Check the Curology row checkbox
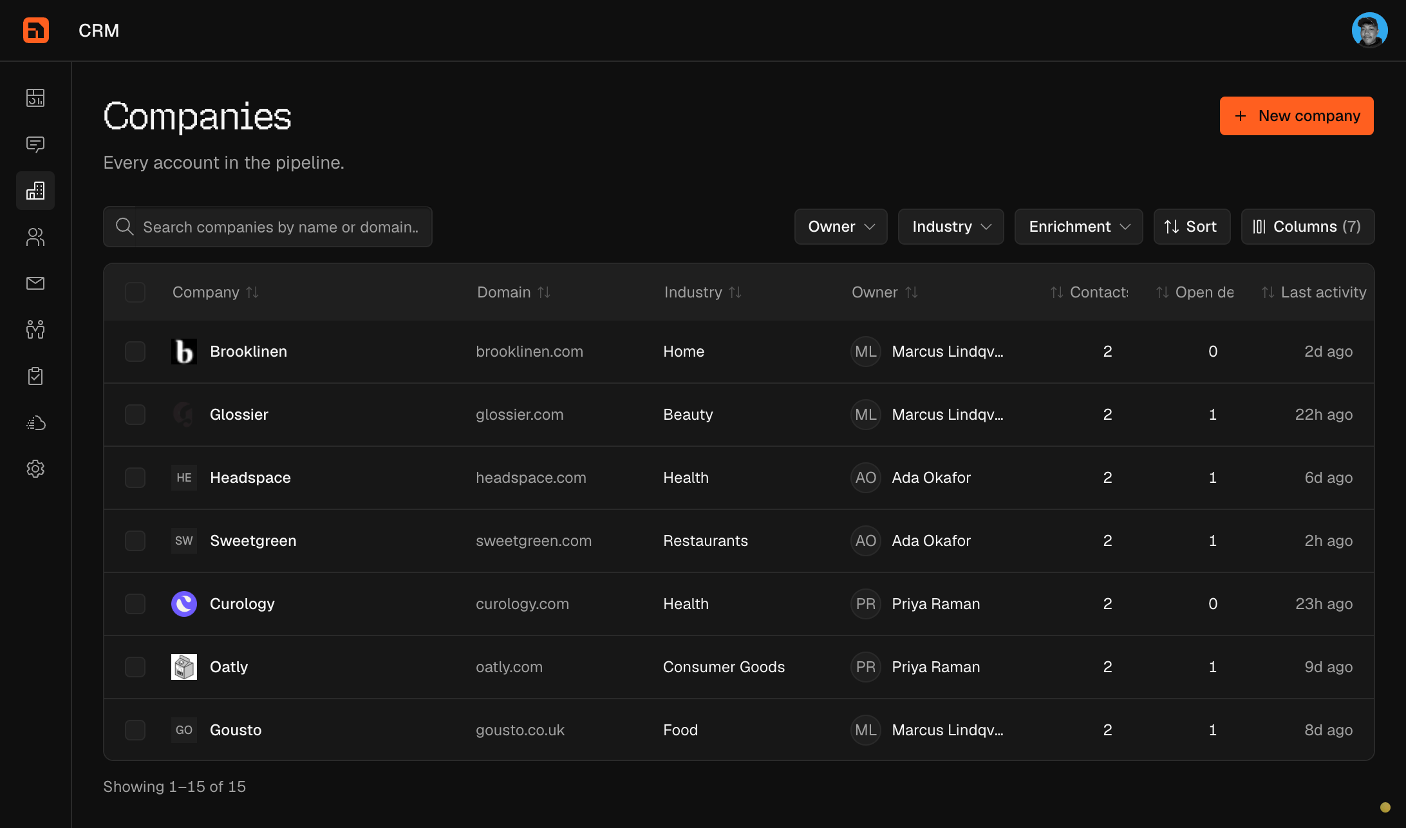 point(135,604)
